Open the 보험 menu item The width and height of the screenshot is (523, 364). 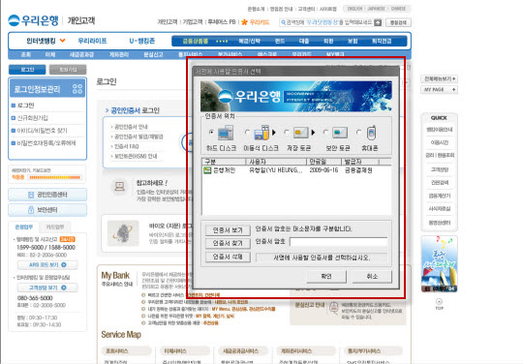tap(353, 41)
